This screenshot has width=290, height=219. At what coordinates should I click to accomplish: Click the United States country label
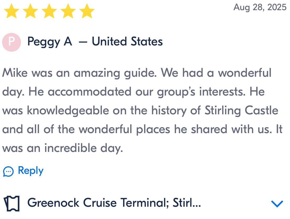click(x=127, y=42)
